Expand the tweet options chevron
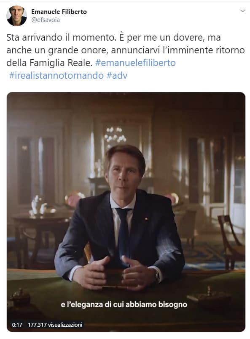The image size is (250, 339). click(242, 11)
